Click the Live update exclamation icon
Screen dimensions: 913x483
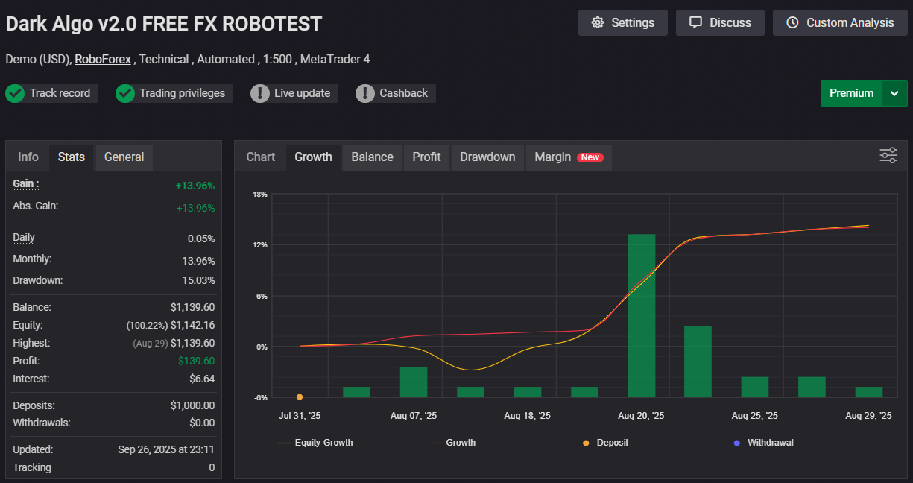pyautogui.click(x=260, y=93)
